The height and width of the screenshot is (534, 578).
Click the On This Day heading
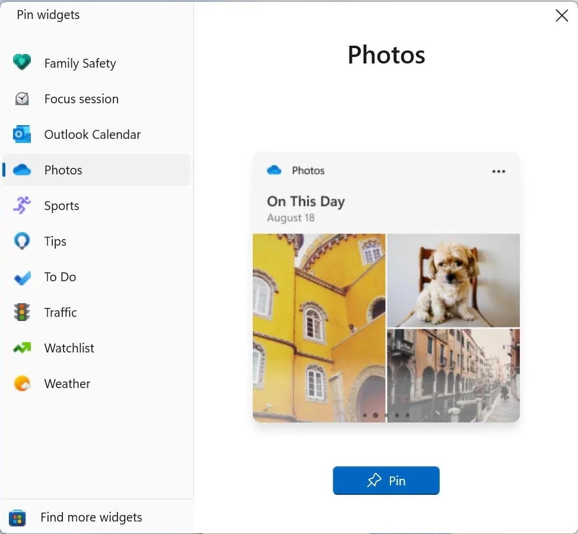(306, 202)
